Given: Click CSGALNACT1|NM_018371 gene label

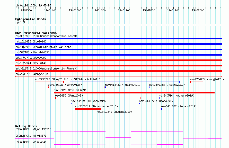Looking at the screenshot, I should tap(31, 136).
